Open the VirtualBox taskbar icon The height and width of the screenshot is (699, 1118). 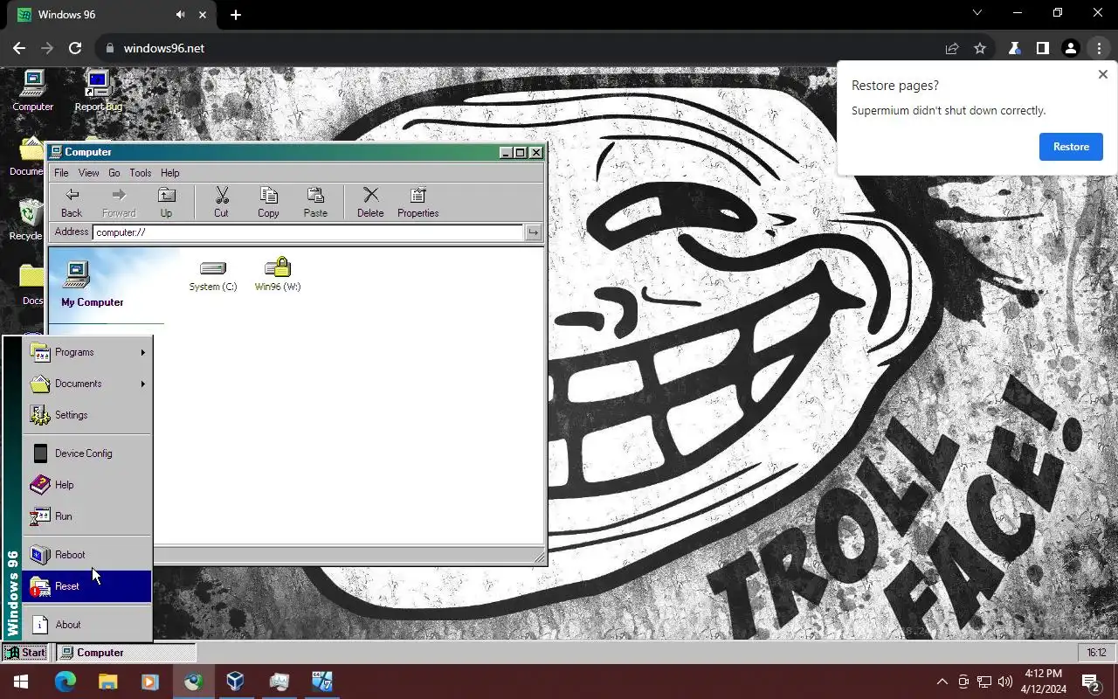click(x=235, y=682)
